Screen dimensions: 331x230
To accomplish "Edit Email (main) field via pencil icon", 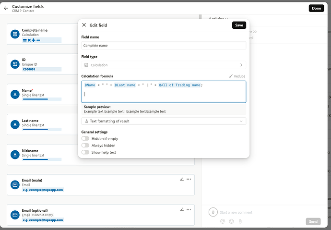I will 182,179.
